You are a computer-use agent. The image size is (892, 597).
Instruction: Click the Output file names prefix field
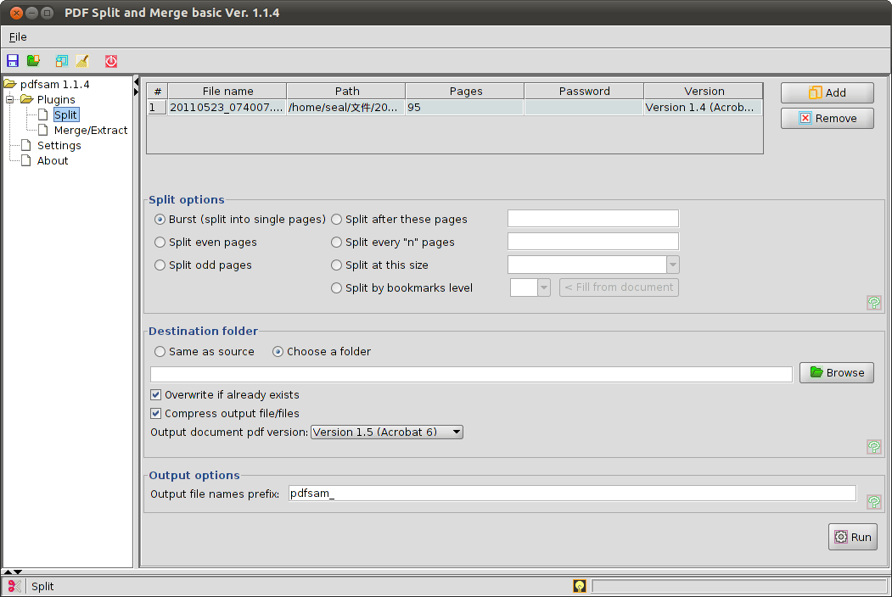[571, 494]
